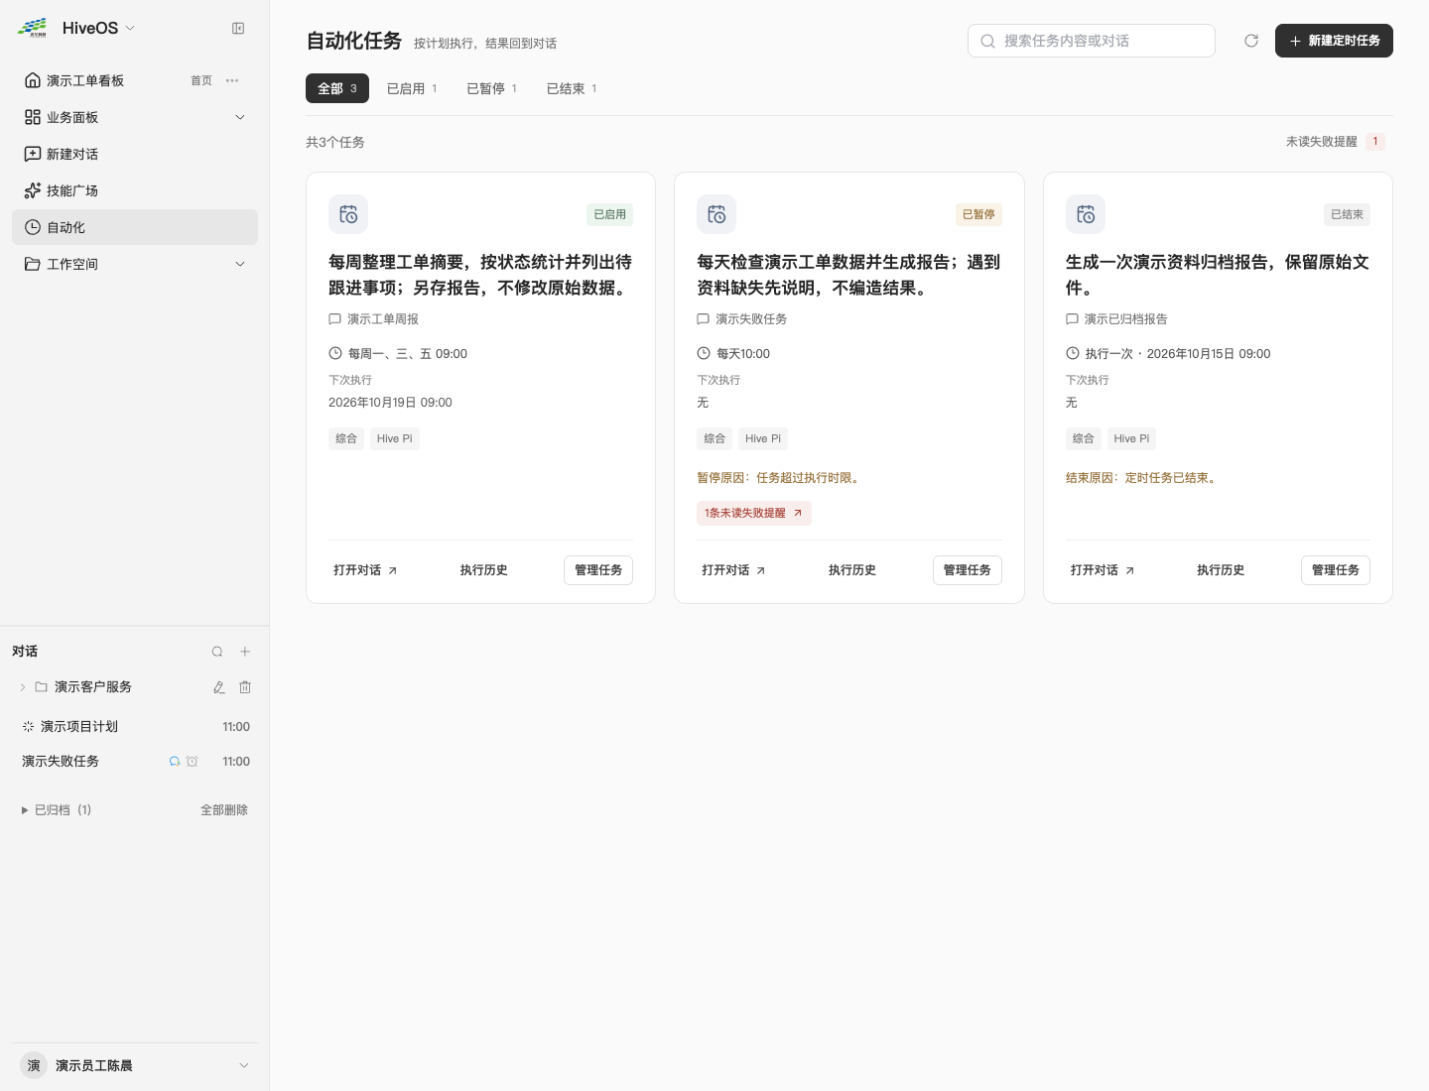Click 执行历史 on the 每周整理工单摘要 card
This screenshot has width=1429, height=1091.
pos(484,570)
